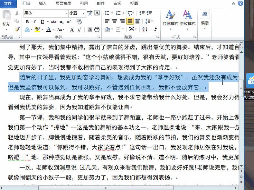Image resolution: width=254 pixels, height=190 pixels.
Task: Apply strikethrough formatting
Action: point(53,22)
